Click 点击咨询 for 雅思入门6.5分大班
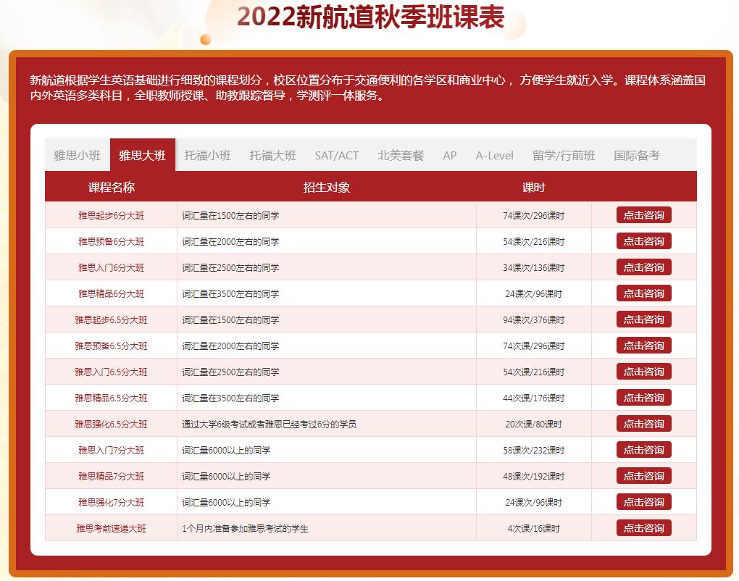Screen dimensions: 739x581 [644, 372]
